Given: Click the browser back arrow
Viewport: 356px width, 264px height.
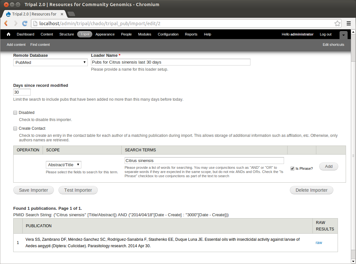Looking at the screenshot, I should click(x=6, y=23).
